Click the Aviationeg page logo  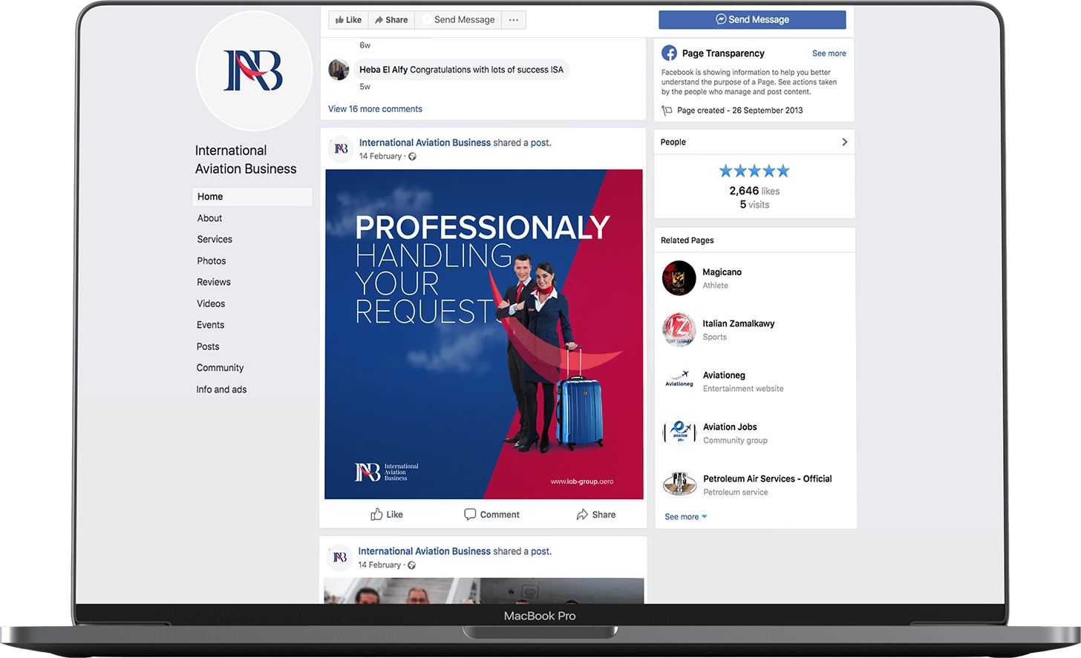click(x=679, y=381)
